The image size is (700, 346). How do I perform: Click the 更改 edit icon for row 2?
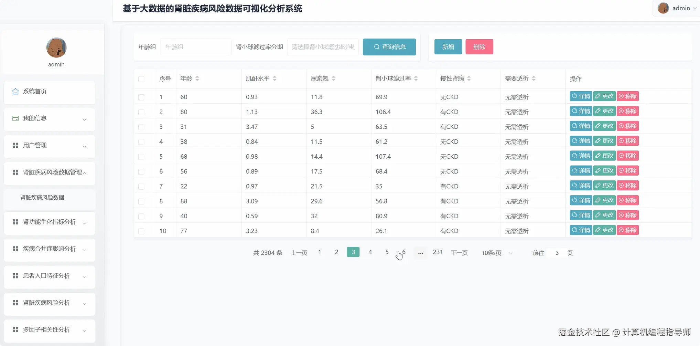[x=597, y=111]
